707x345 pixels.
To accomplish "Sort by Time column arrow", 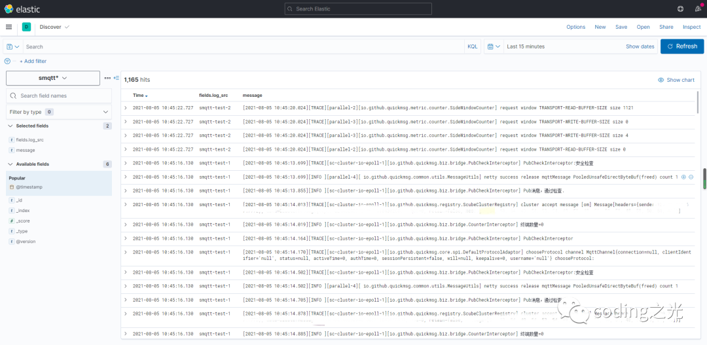I will tap(147, 96).
